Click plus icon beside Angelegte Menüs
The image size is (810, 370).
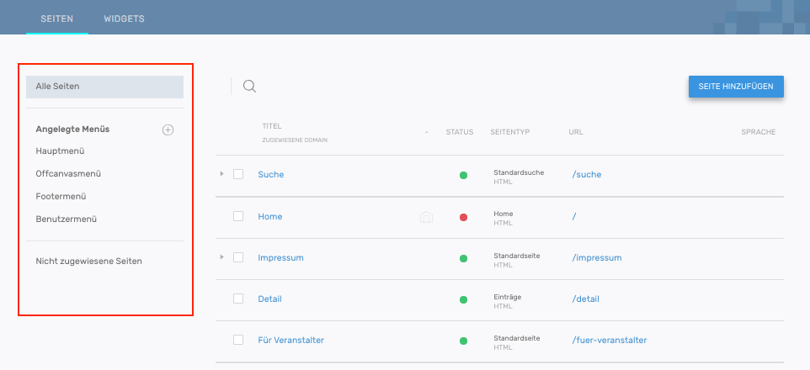[x=168, y=129]
